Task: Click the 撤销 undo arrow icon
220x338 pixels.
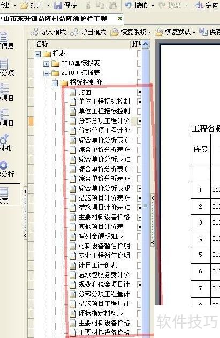Action: point(128,5)
